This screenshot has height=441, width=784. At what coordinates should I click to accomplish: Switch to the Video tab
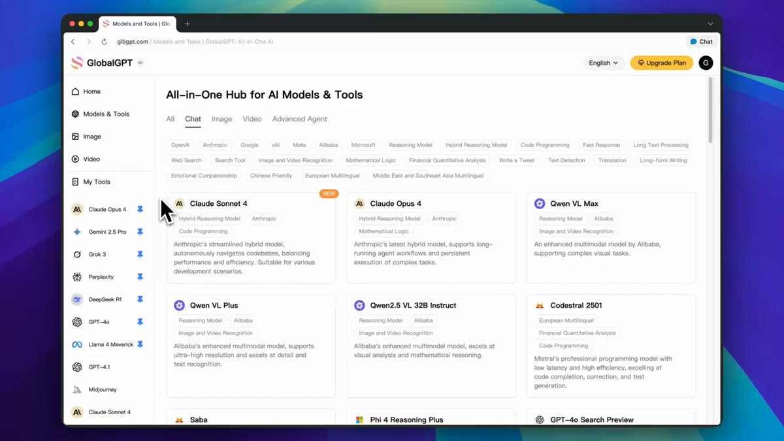[x=252, y=119]
